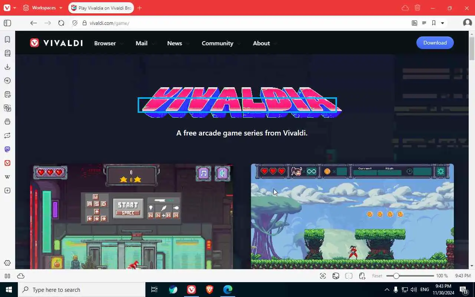This screenshot has height=297, width=475.
Task: Adjust the page zoom slider
Action: (x=410, y=276)
